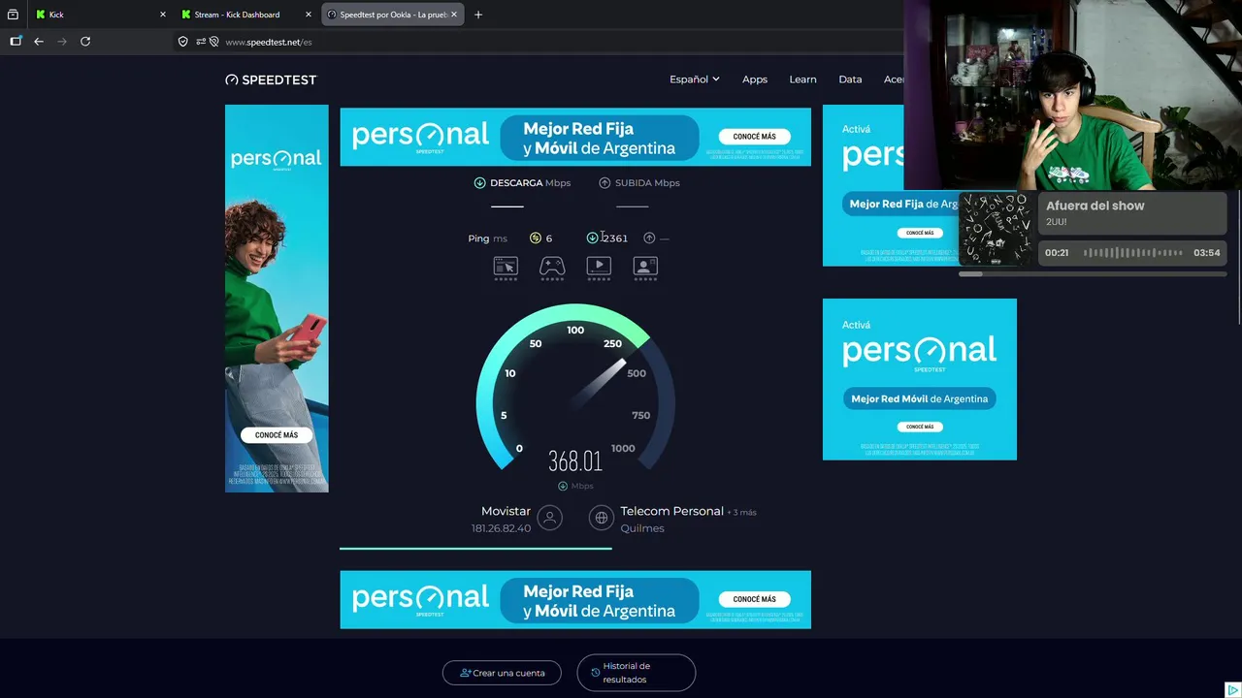The image size is (1242, 698).
Task: Close the Stream - Kick Dashboard tab
Action: (x=309, y=15)
